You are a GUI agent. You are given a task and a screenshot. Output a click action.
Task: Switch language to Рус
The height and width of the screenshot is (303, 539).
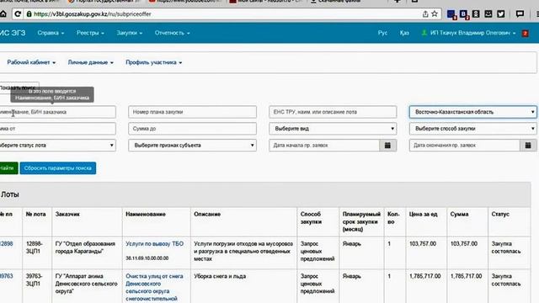[x=382, y=33]
